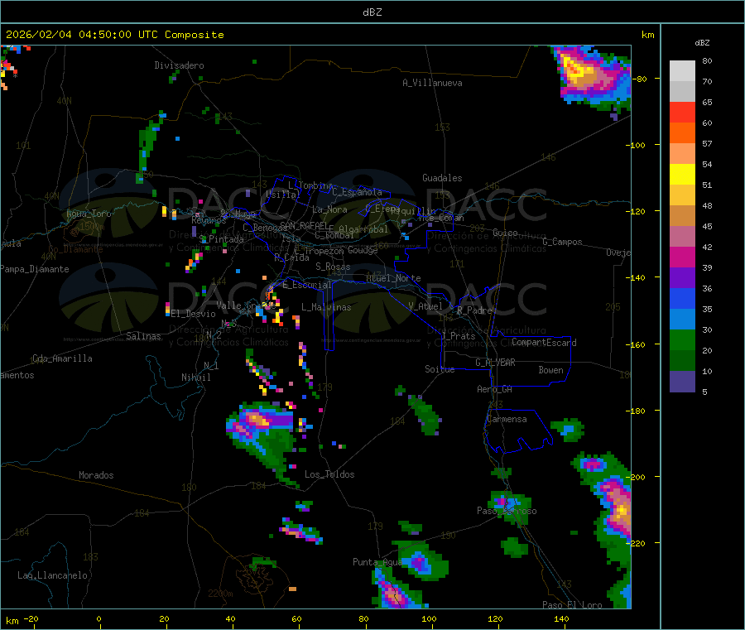The image size is (745, 630).
Task: Select the L_Tombina label
Action: (x=310, y=185)
